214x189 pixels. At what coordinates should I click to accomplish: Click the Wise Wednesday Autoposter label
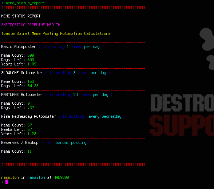pyautogui.click(x=28, y=116)
